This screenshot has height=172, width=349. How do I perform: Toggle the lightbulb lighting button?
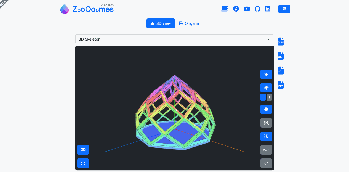[x=266, y=88]
